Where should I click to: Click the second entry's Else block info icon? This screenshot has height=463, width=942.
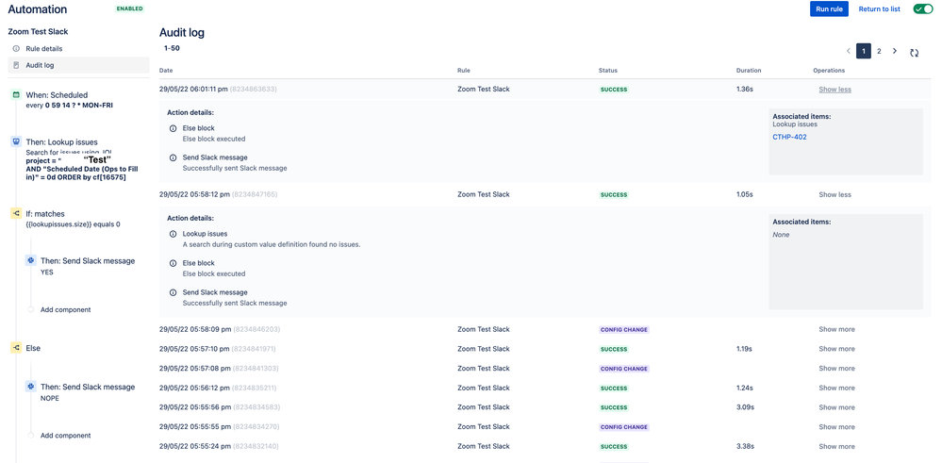coord(173,263)
